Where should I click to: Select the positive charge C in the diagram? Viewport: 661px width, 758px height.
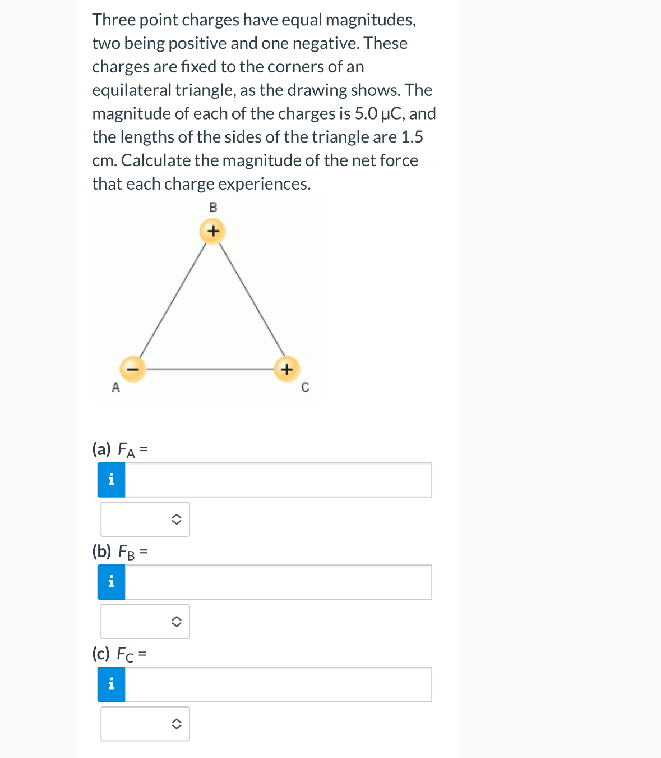click(x=286, y=369)
